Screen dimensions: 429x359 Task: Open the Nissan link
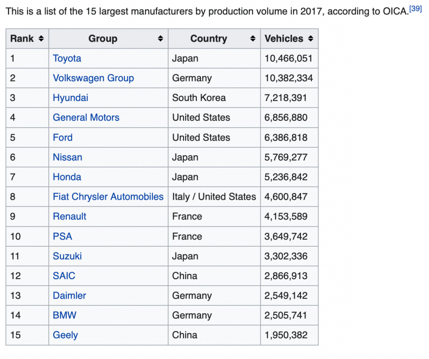click(x=68, y=158)
